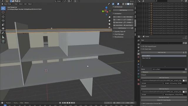The image size is (188, 106).
Task: Open the Modifier wrench properties tab
Action: tap(139, 64)
